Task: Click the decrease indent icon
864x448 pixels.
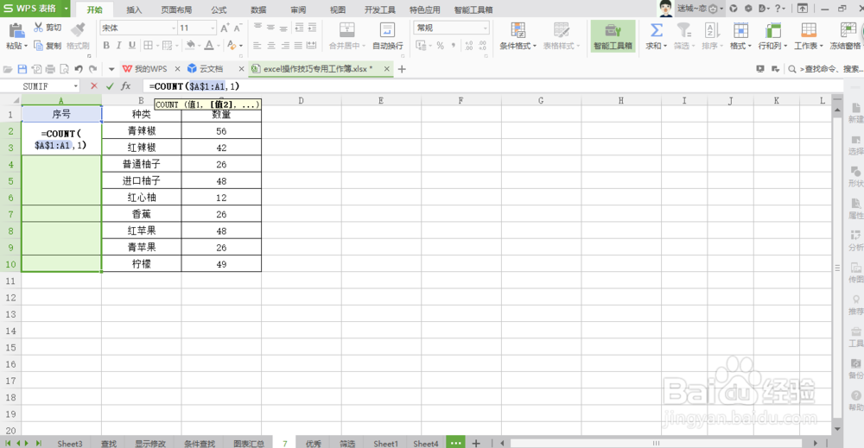Action: 299,27
